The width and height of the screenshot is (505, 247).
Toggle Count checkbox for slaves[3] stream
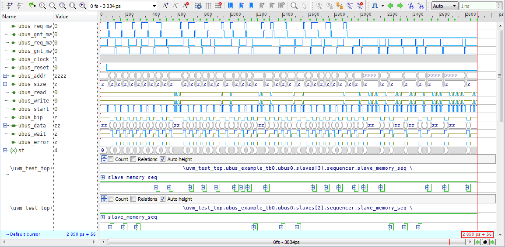111,159
